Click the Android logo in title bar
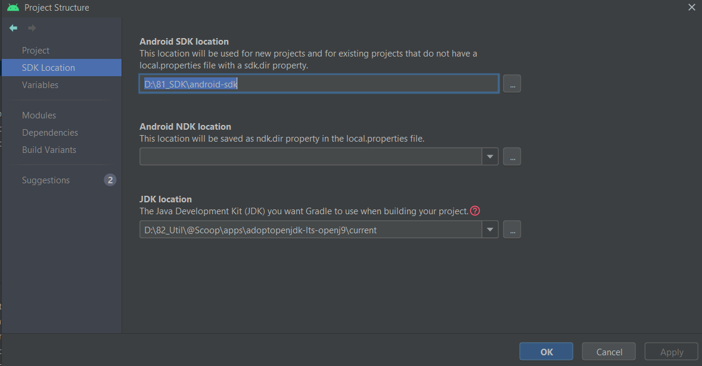Image resolution: width=702 pixels, height=366 pixels. 13,7
